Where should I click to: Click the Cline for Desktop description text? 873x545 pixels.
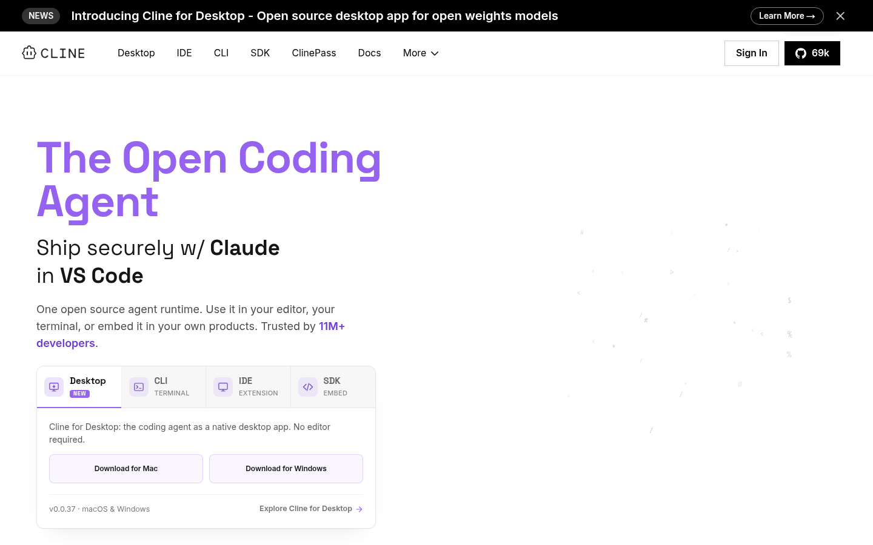pos(190,433)
